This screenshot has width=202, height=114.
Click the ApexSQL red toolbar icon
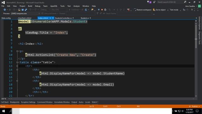click(128, 10)
